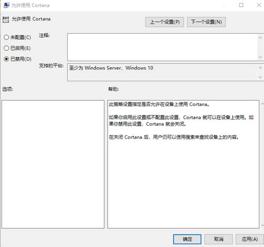This screenshot has height=247, width=264.
Task: Cancel with the 取消 button
Action: 219,239
